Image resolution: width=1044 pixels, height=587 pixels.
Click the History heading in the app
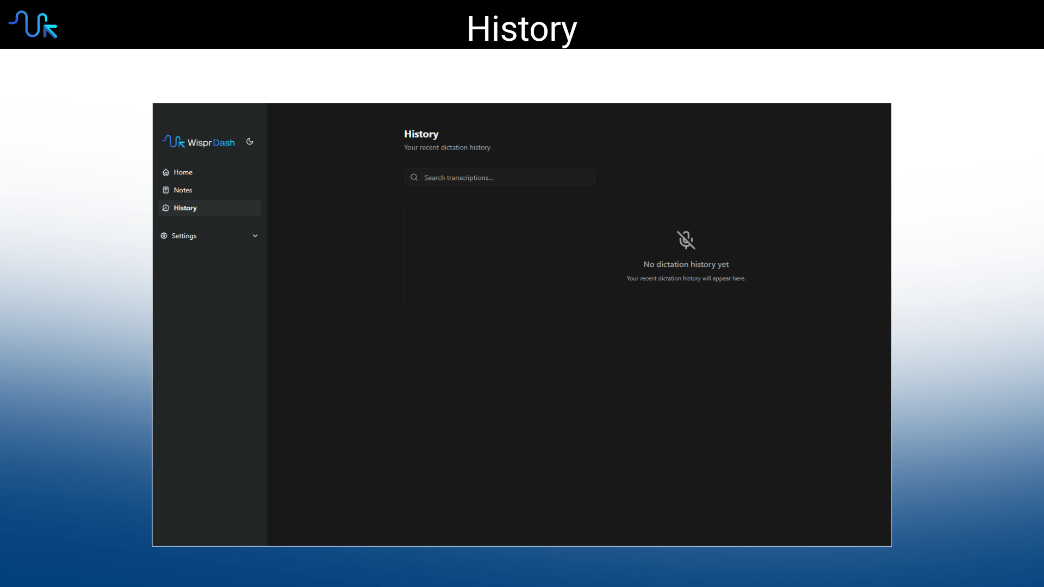click(421, 134)
